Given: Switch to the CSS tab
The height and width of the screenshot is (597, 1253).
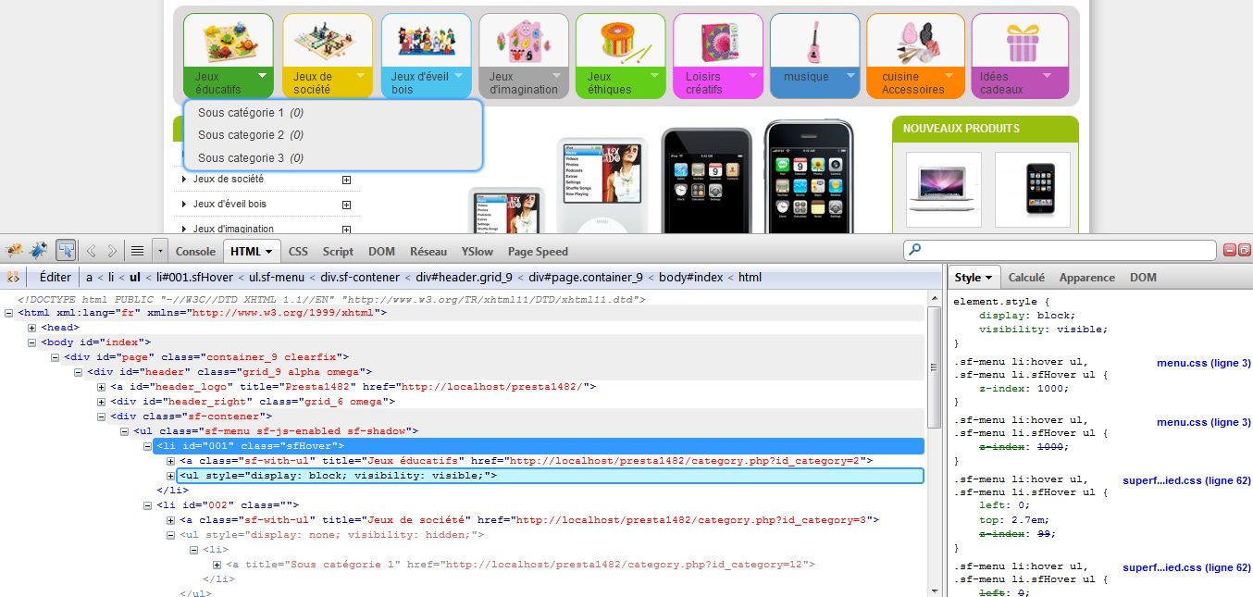Looking at the screenshot, I should [x=298, y=251].
